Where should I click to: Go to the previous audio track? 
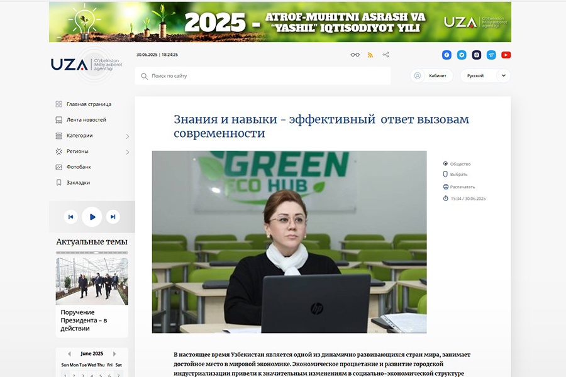click(x=70, y=217)
